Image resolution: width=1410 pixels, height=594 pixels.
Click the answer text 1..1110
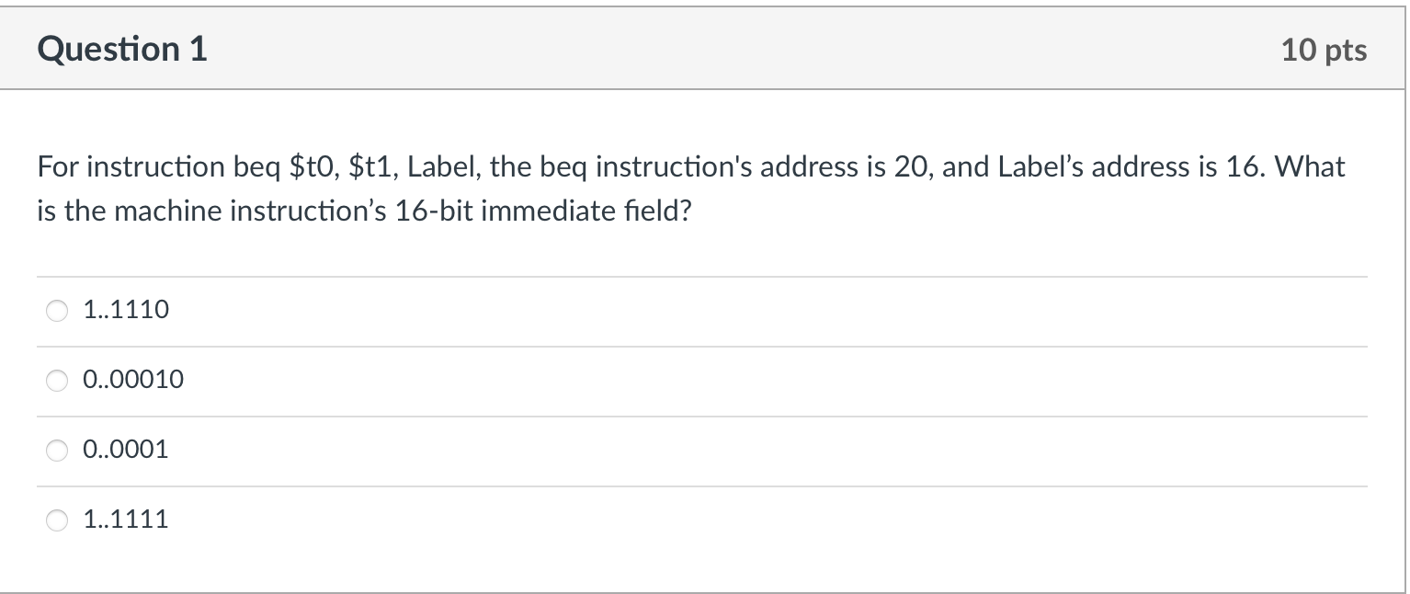point(125,311)
